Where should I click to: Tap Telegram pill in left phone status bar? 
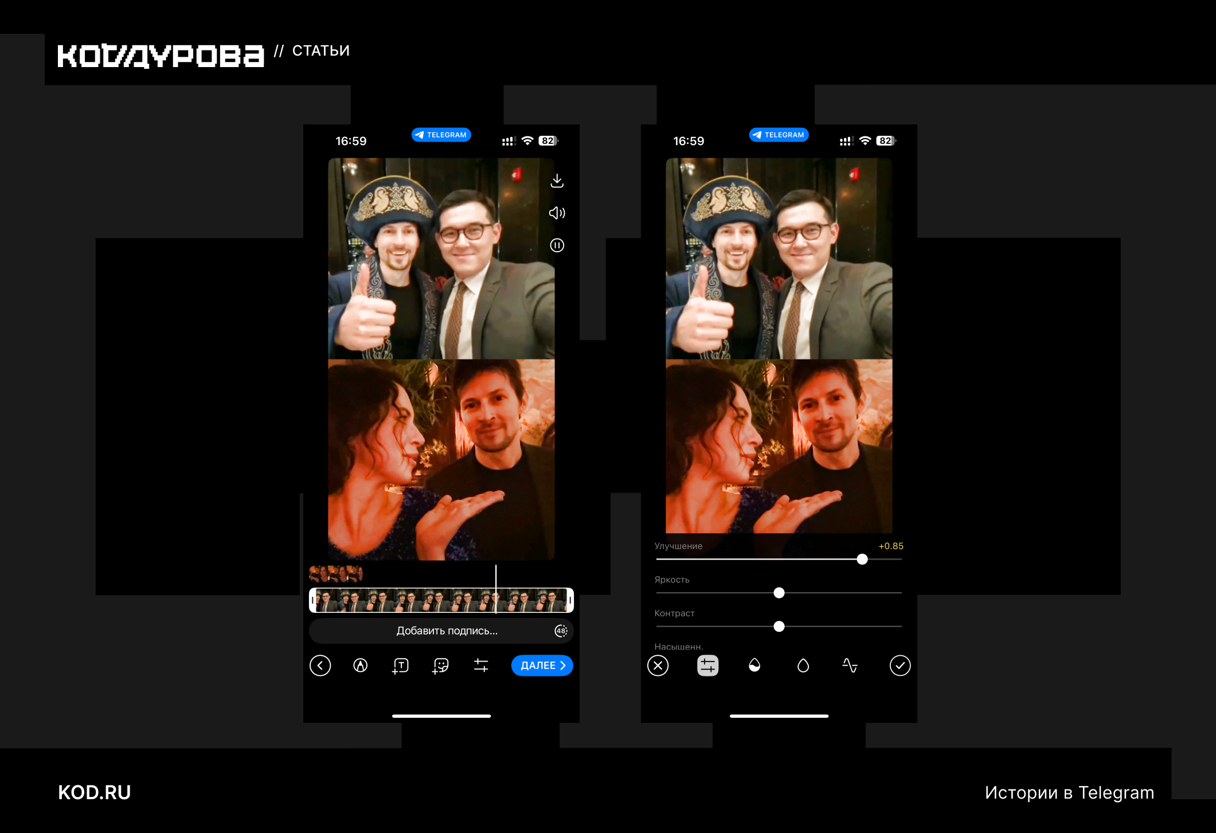[x=441, y=135]
